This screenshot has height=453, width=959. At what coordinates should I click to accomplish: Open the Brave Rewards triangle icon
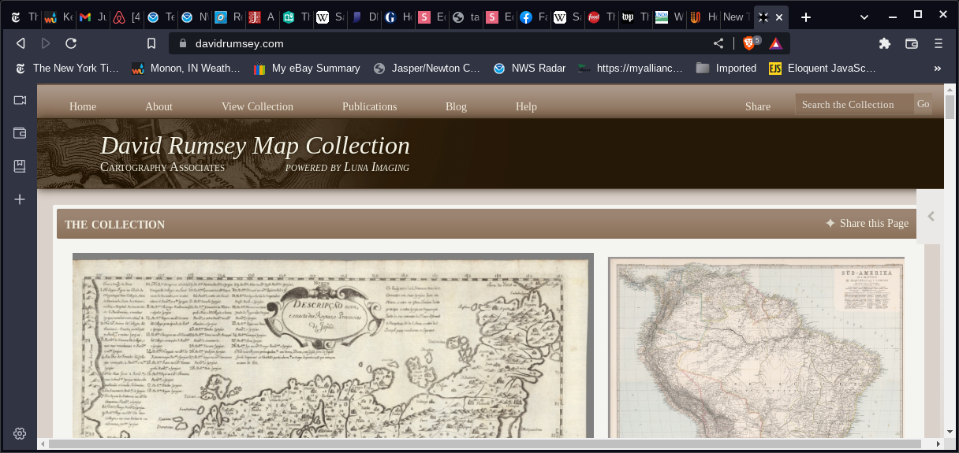[x=776, y=43]
